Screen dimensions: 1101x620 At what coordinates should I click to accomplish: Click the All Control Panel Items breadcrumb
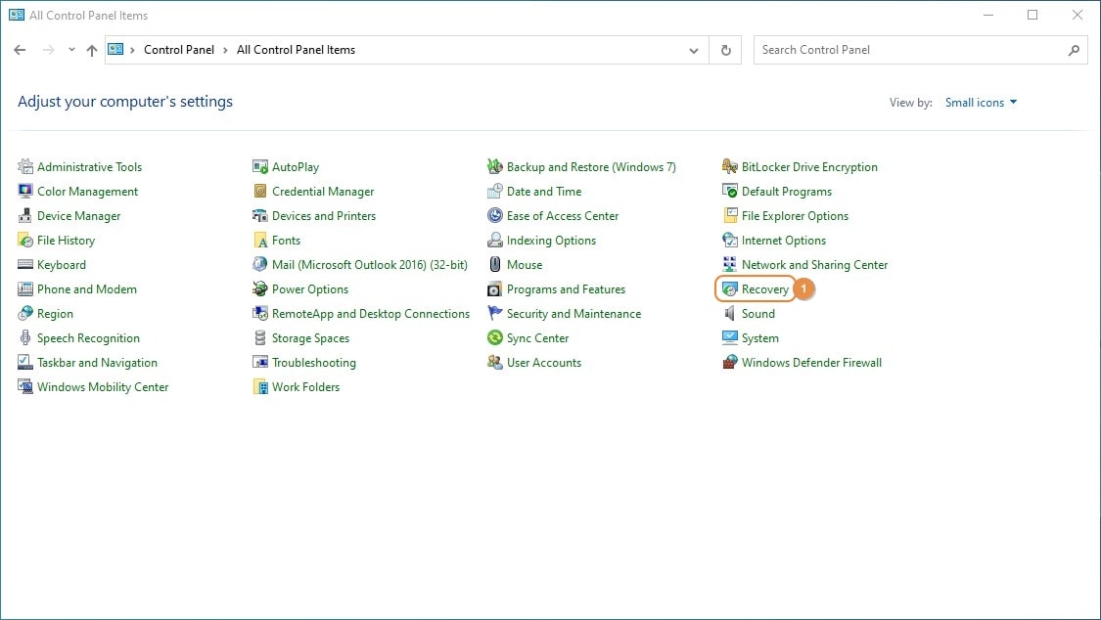(296, 50)
